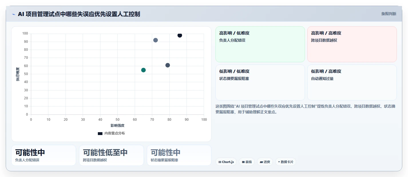Click the 可能性中 card for 负责人分配错误
The height and width of the screenshot is (177, 408).
43,155
